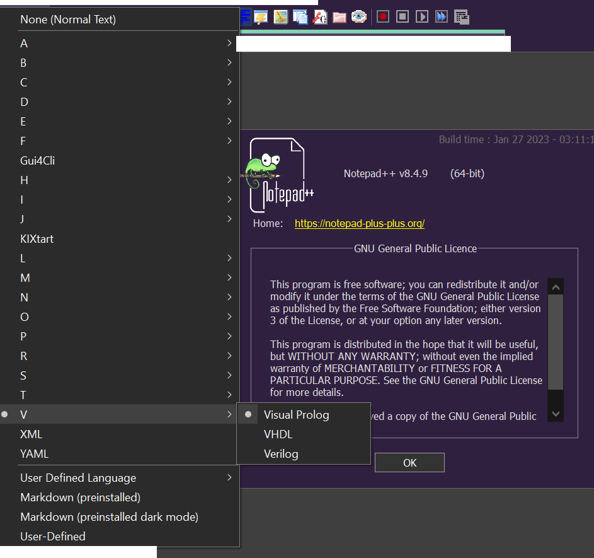The width and height of the screenshot is (594, 558).
Task: Select VHDL from the V submenu
Action: pos(304,434)
